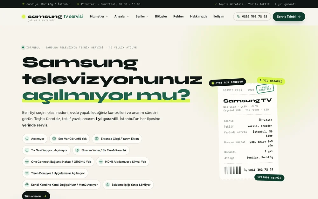The image size is (318, 199).
Task: Select One Connect Bağlantı Hatası symptom
Action: 58,162
